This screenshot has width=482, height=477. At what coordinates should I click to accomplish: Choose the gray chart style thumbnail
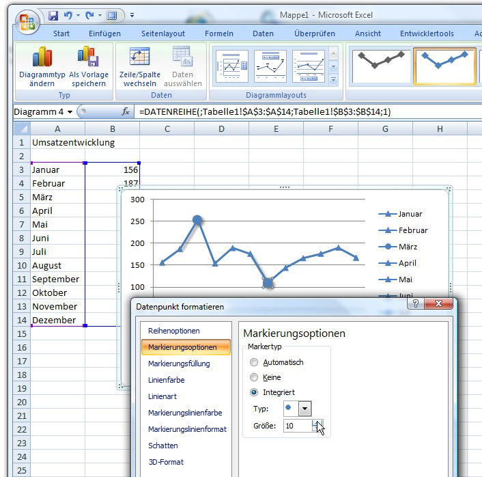pyautogui.click(x=382, y=66)
